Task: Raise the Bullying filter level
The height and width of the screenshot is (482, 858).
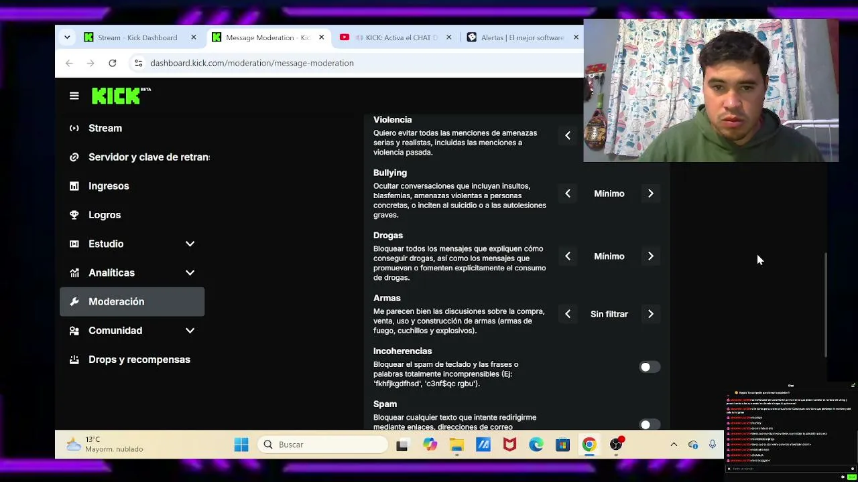Action: (x=650, y=193)
